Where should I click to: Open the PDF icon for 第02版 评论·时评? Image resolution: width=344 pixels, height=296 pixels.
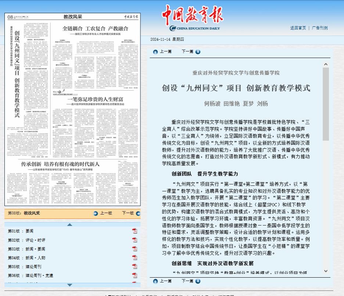tap(135, 240)
